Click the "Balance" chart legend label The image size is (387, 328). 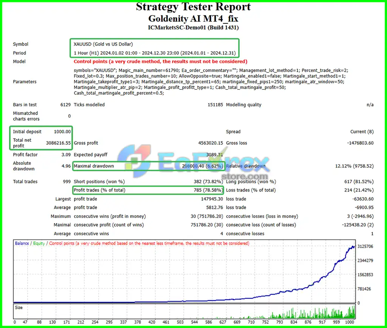click(x=22, y=243)
